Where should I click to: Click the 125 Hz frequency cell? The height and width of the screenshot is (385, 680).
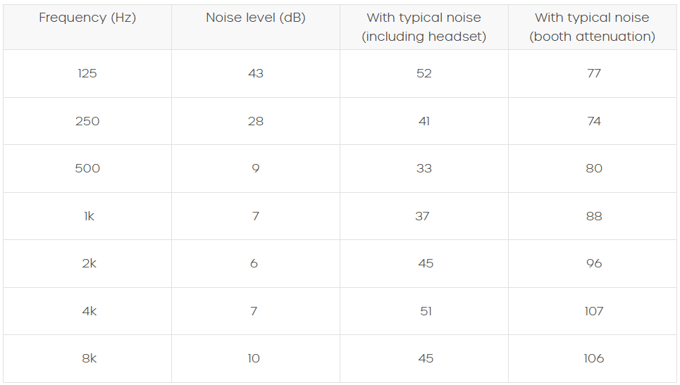(87, 73)
